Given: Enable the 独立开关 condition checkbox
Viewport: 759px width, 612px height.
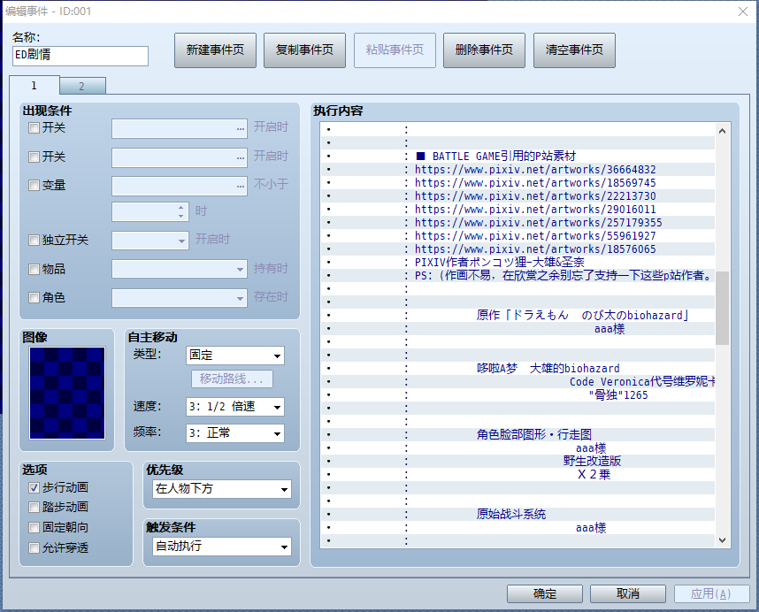Looking at the screenshot, I should tap(34, 241).
